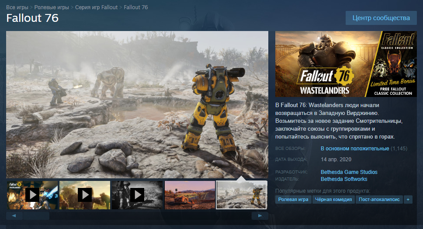Open the Центр сообщества button
423x229 pixels.
tap(381, 18)
